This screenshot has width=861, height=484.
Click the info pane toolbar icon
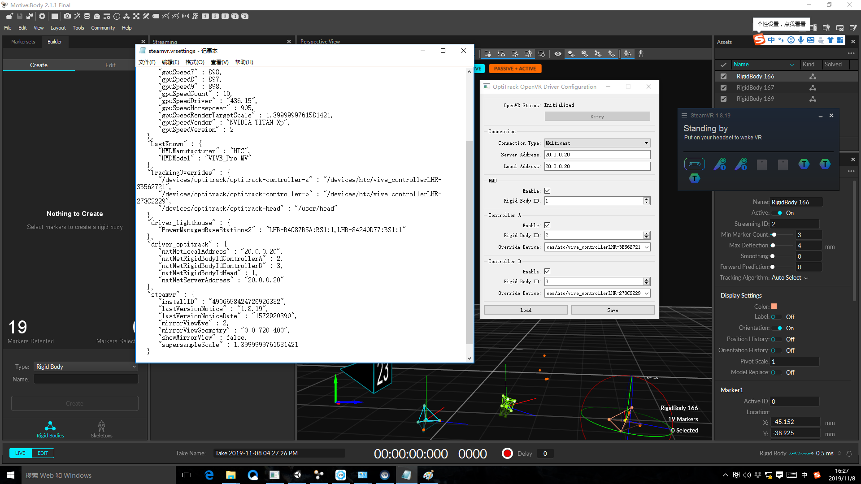117,16
